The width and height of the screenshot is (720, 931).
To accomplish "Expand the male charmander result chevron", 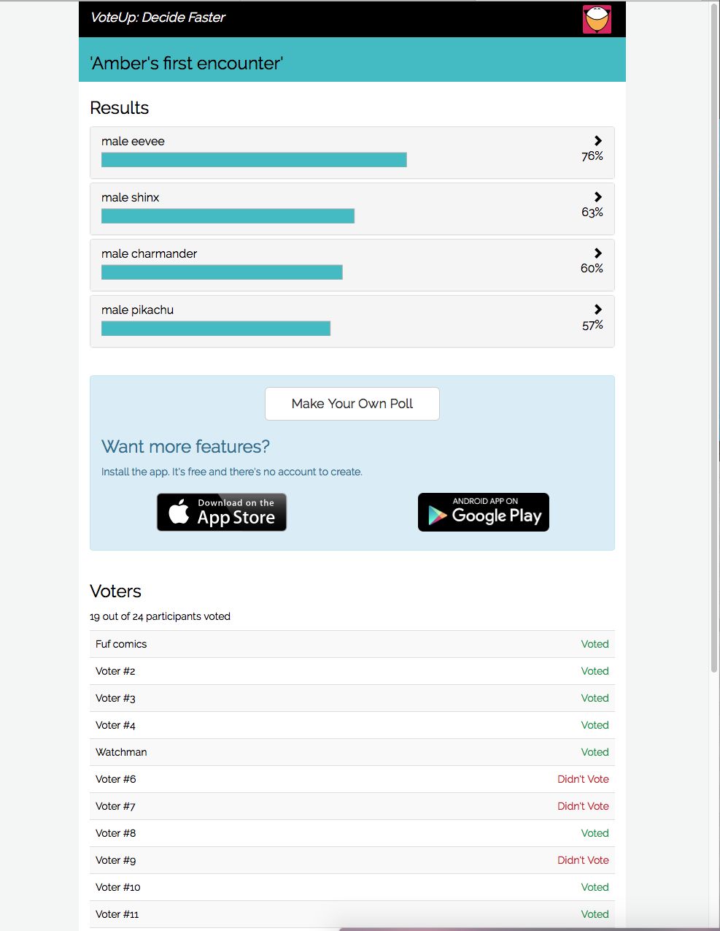I will (x=598, y=253).
